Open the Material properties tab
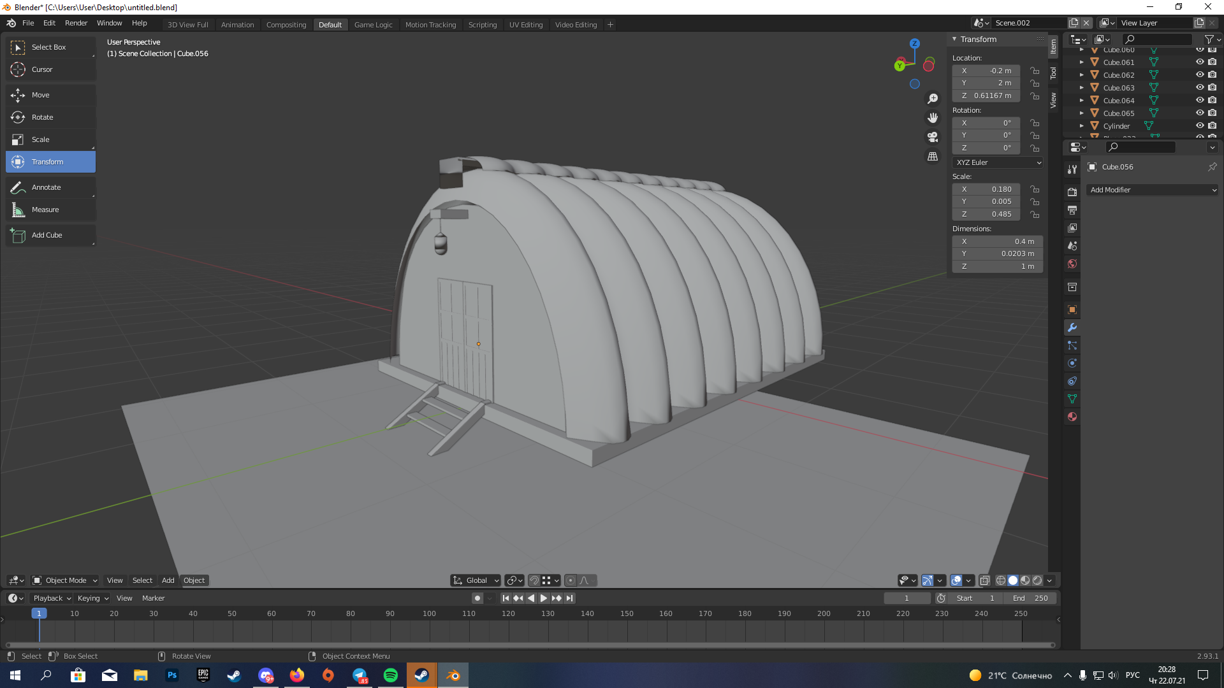Image resolution: width=1224 pixels, height=688 pixels. 1072,417
